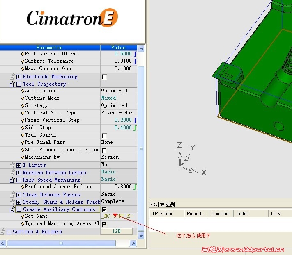This screenshot has width=292, height=255.
Task: Click the TP_Folder column header
Action: [x=167, y=213]
